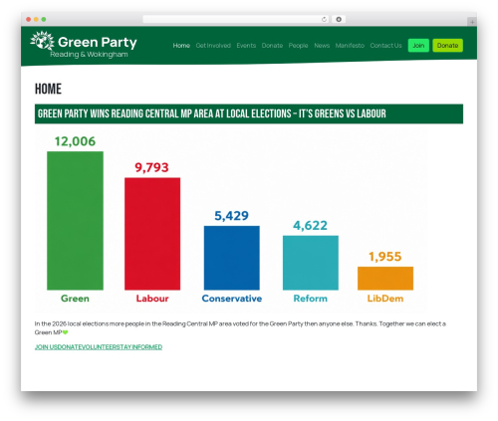Click the browser downloads icon

click(339, 19)
